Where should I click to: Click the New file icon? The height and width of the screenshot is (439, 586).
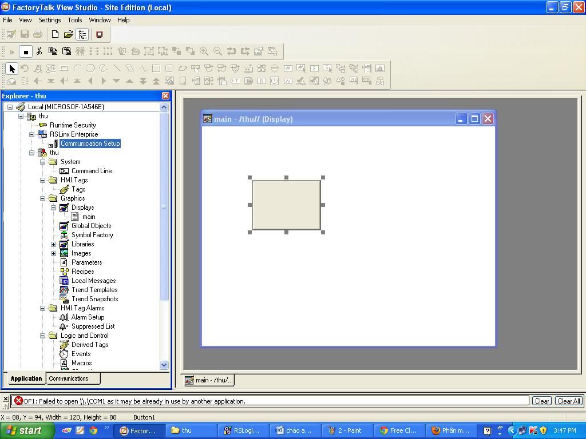pos(55,34)
